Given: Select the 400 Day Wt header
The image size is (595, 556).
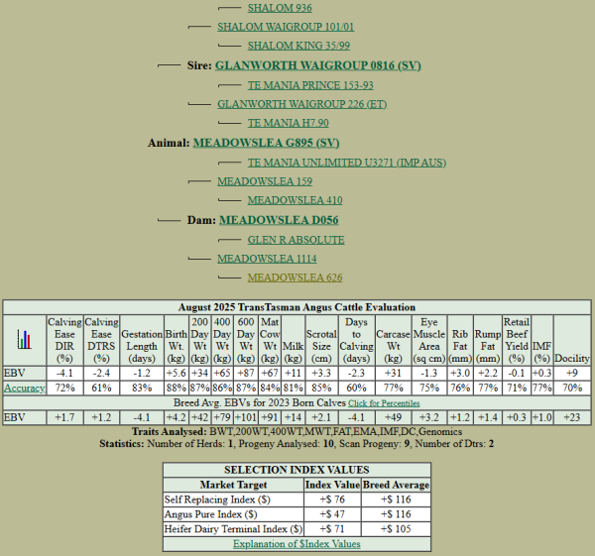Looking at the screenshot, I should click(222, 340).
